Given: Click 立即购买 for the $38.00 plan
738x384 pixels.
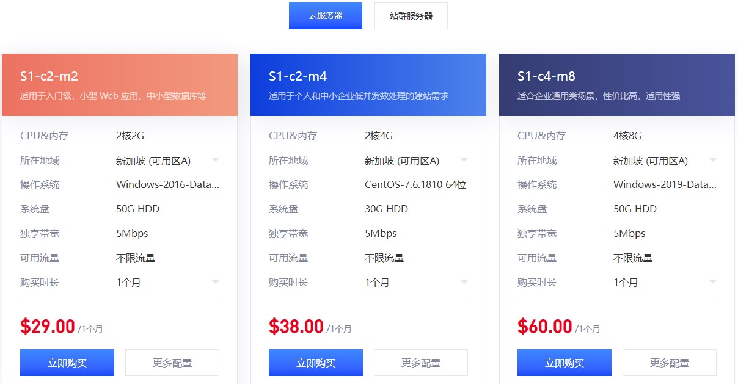Looking at the screenshot, I should click(x=316, y=363).
